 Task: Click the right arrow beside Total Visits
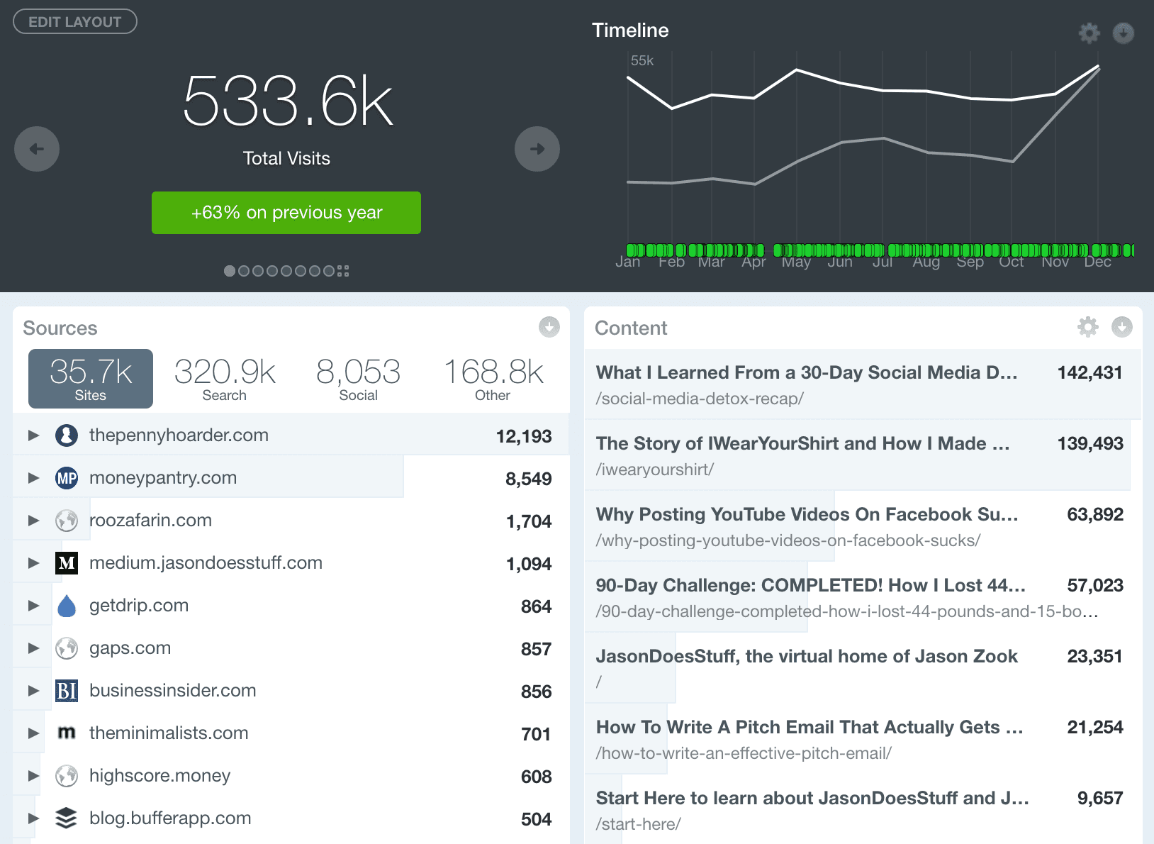pos(537,148)
